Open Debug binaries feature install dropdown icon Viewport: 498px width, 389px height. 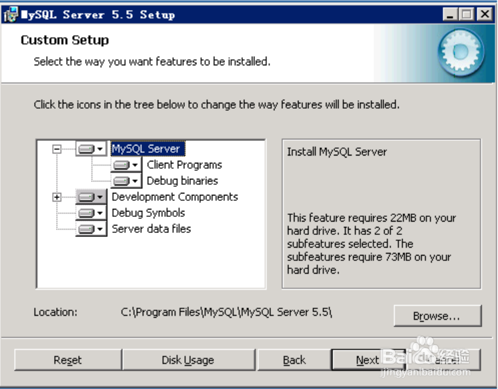pos(126,181)
